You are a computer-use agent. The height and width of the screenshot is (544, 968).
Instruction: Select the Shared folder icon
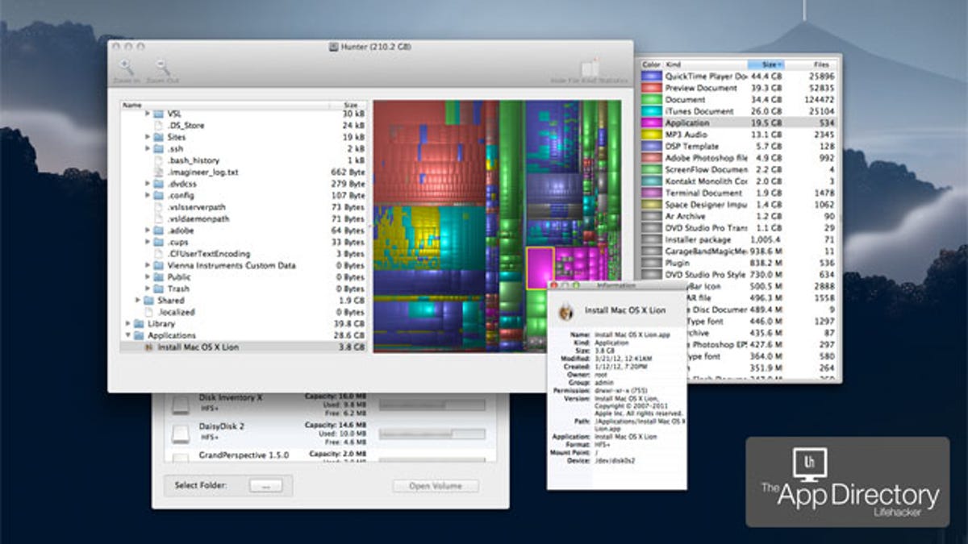(x=148, y=301)
